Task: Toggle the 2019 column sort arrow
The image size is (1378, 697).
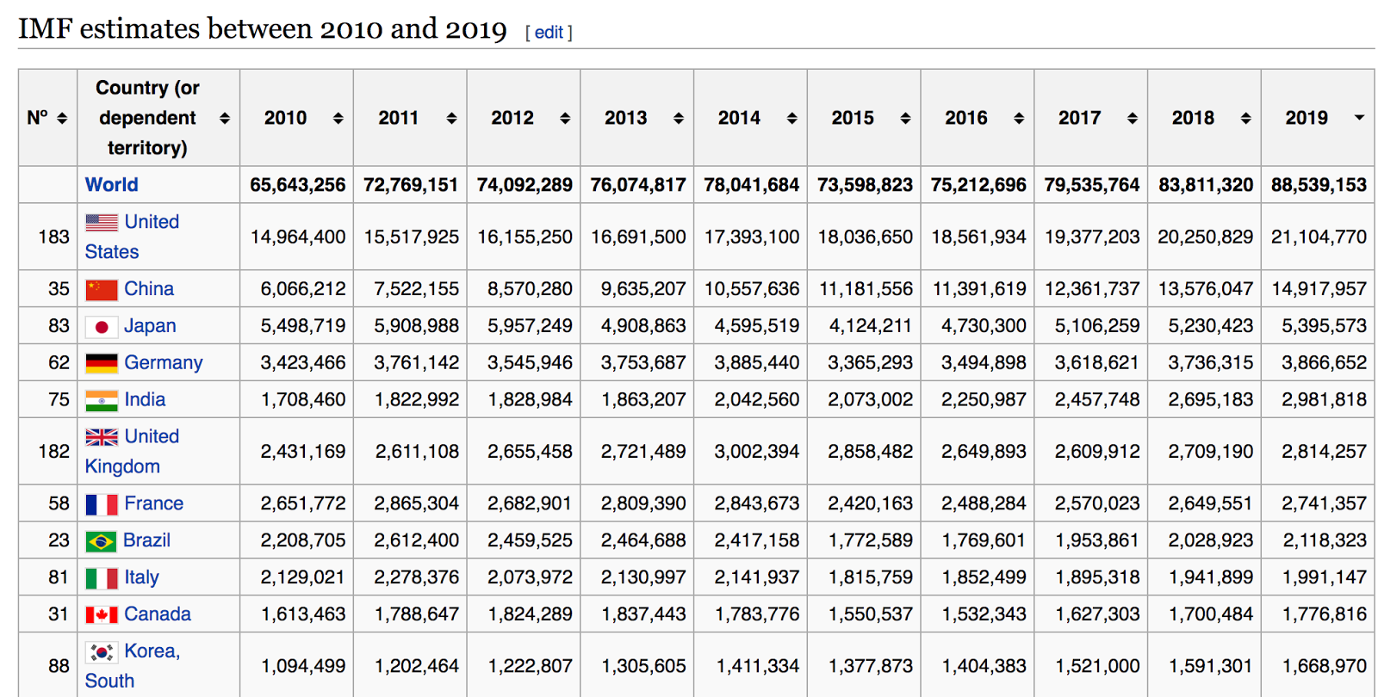Action: 1359,118
